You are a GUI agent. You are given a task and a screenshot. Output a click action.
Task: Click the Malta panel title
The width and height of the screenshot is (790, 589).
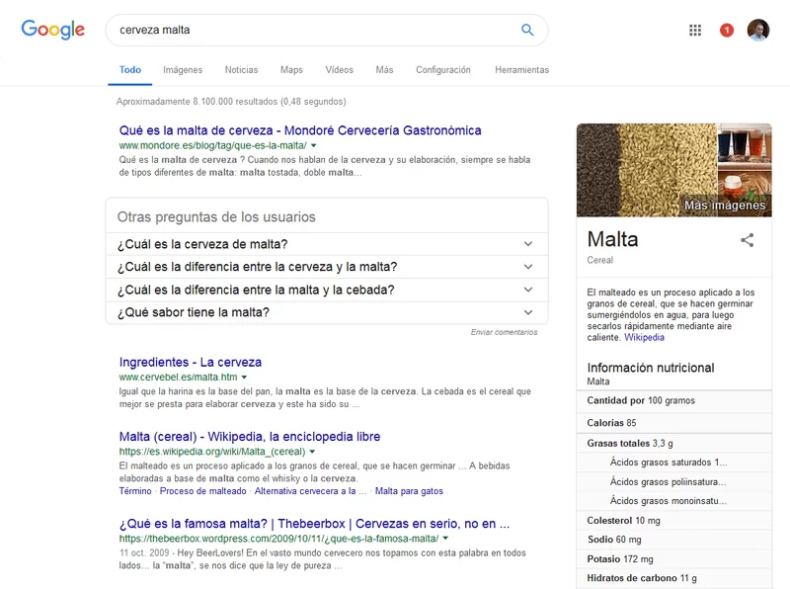tap(612, 239)
